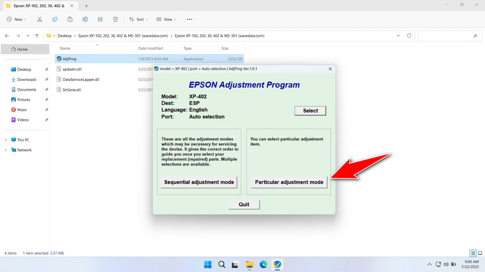Close the AdjProg dialog window

point(330,69)
